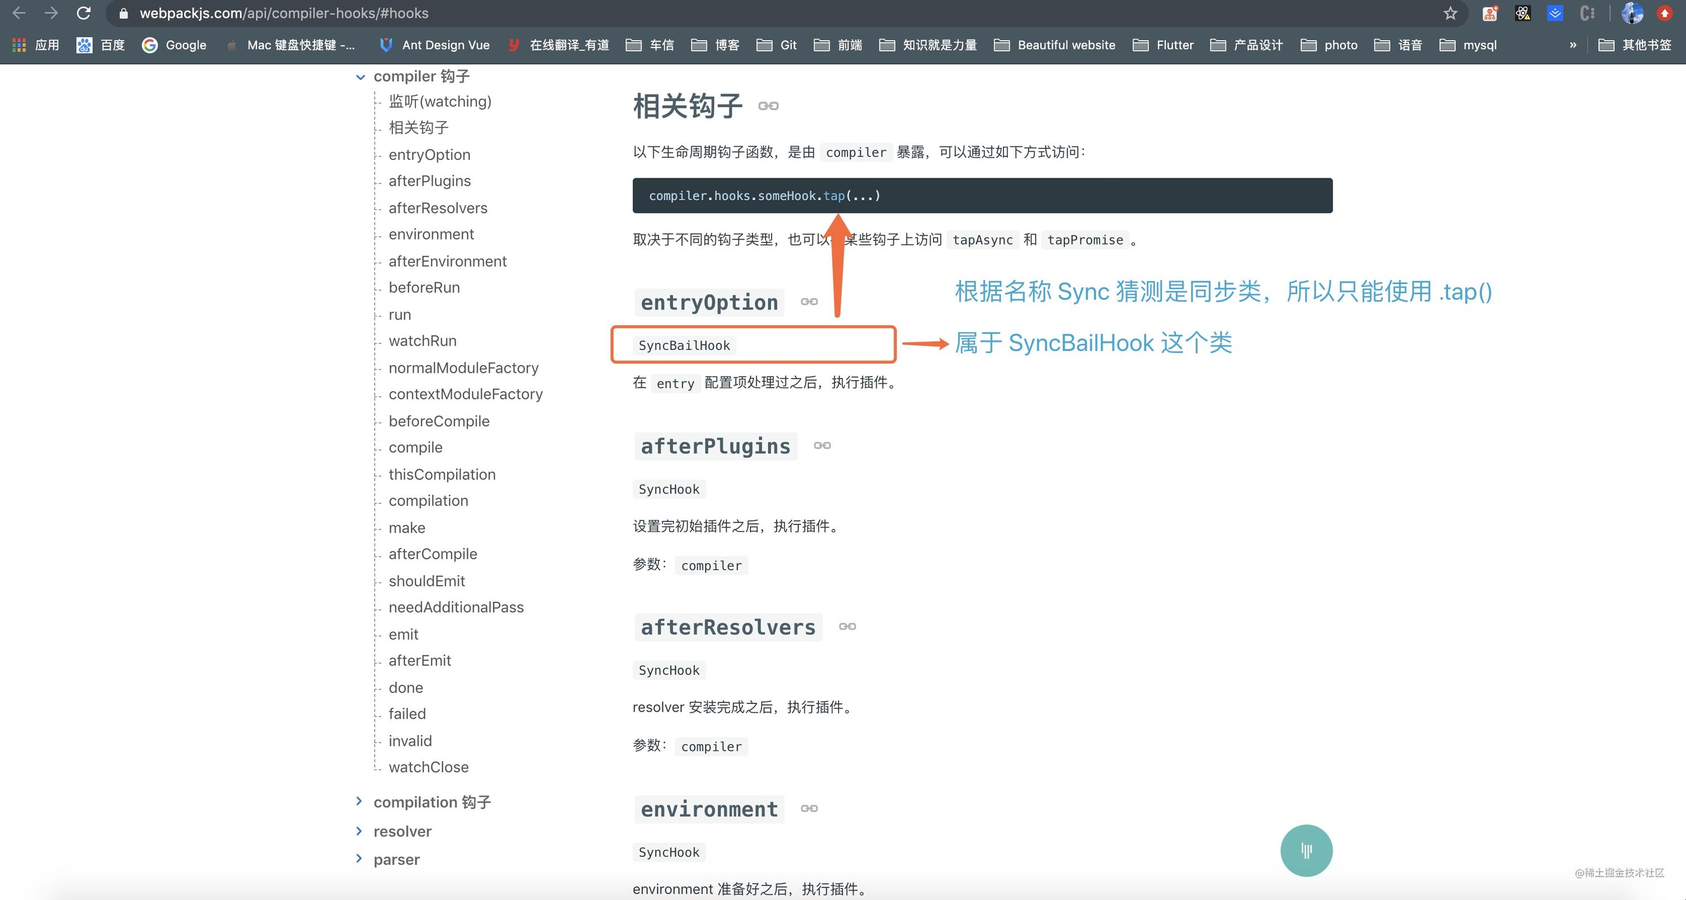Select done sidebar entry

pyautogui.click(x=406, y=688)
